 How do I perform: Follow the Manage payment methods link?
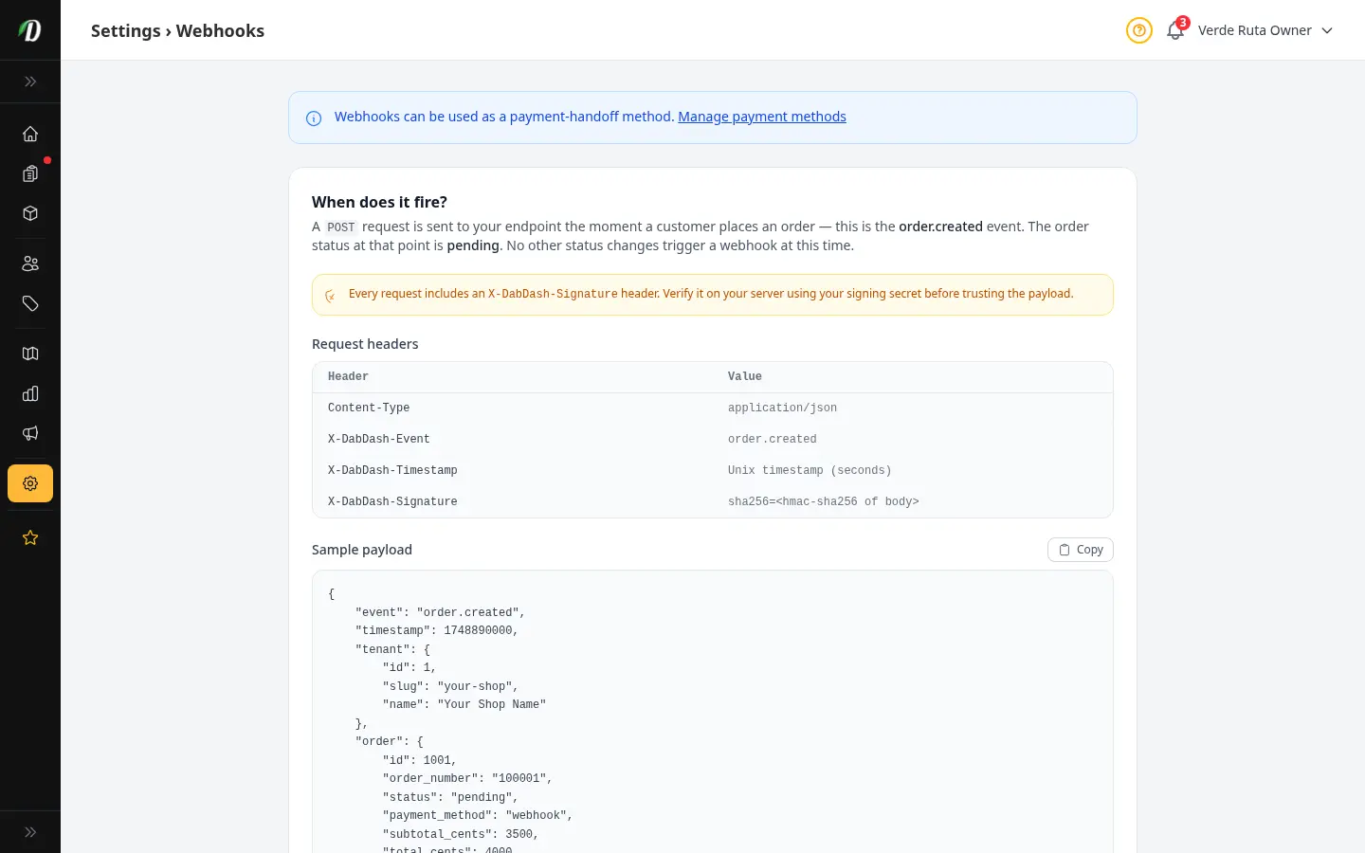tap(762, 117)
